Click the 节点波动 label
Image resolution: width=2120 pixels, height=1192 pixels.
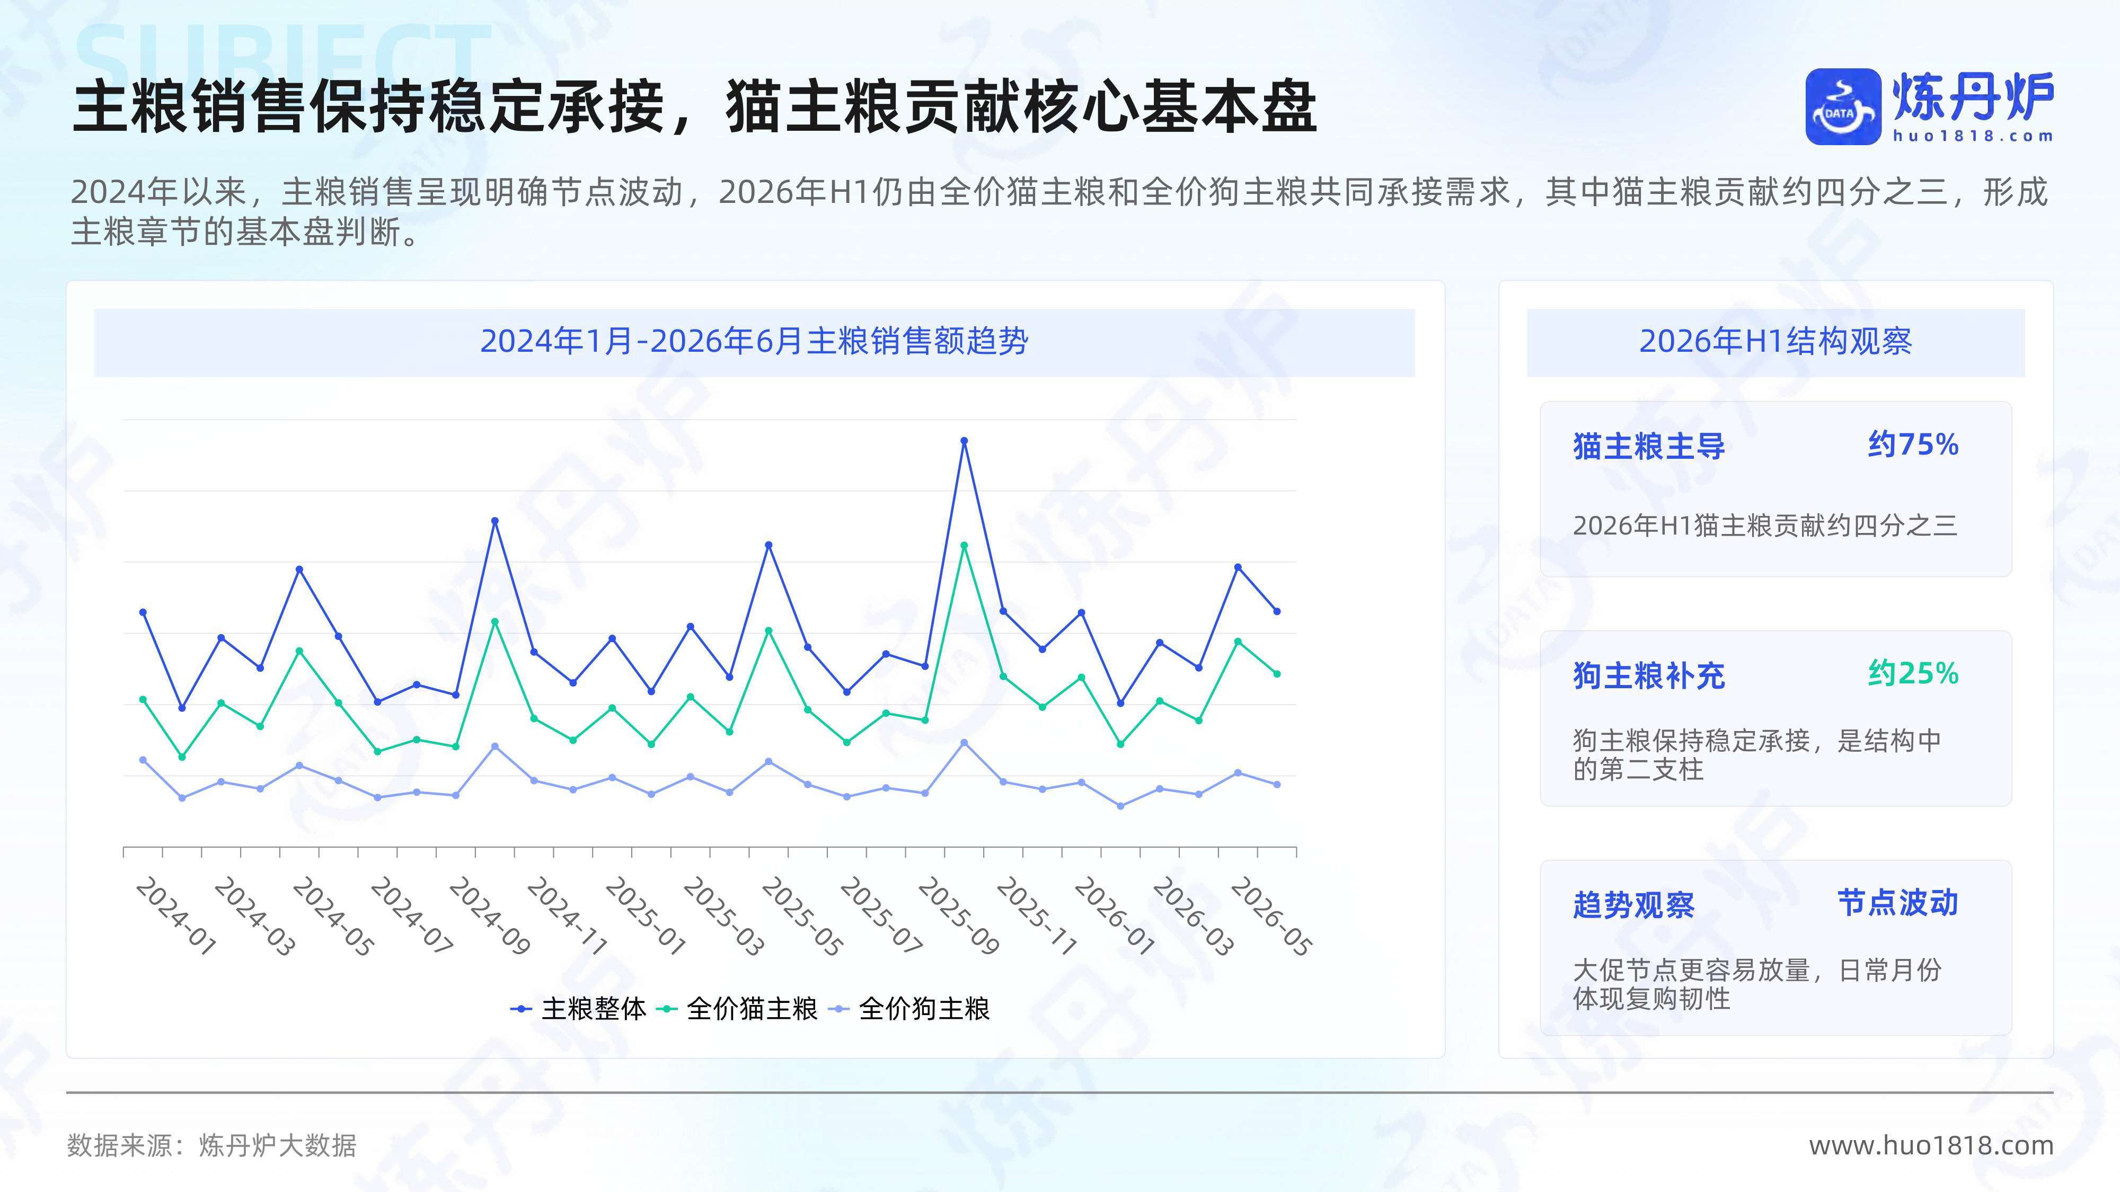click(x=1898, y=902)
